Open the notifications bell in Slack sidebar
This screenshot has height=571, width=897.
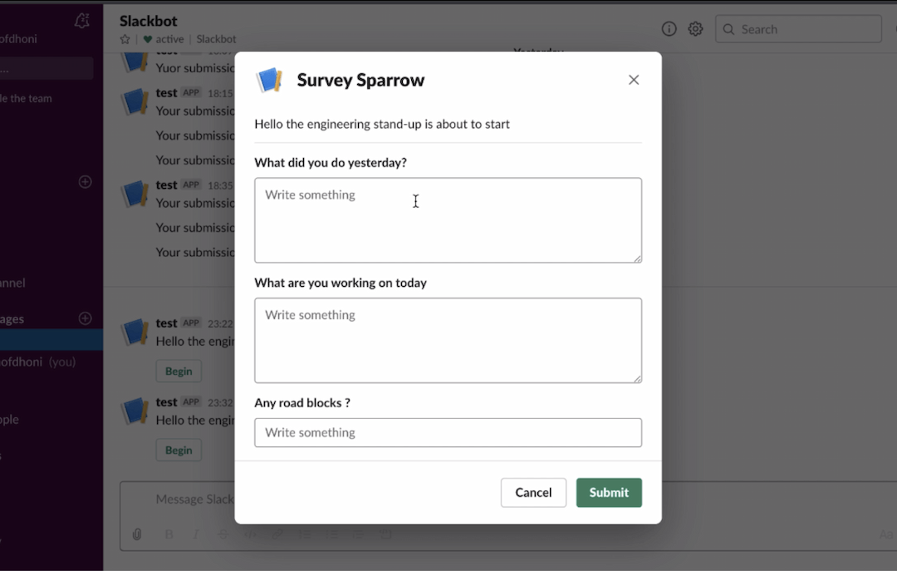click(81, 21)
